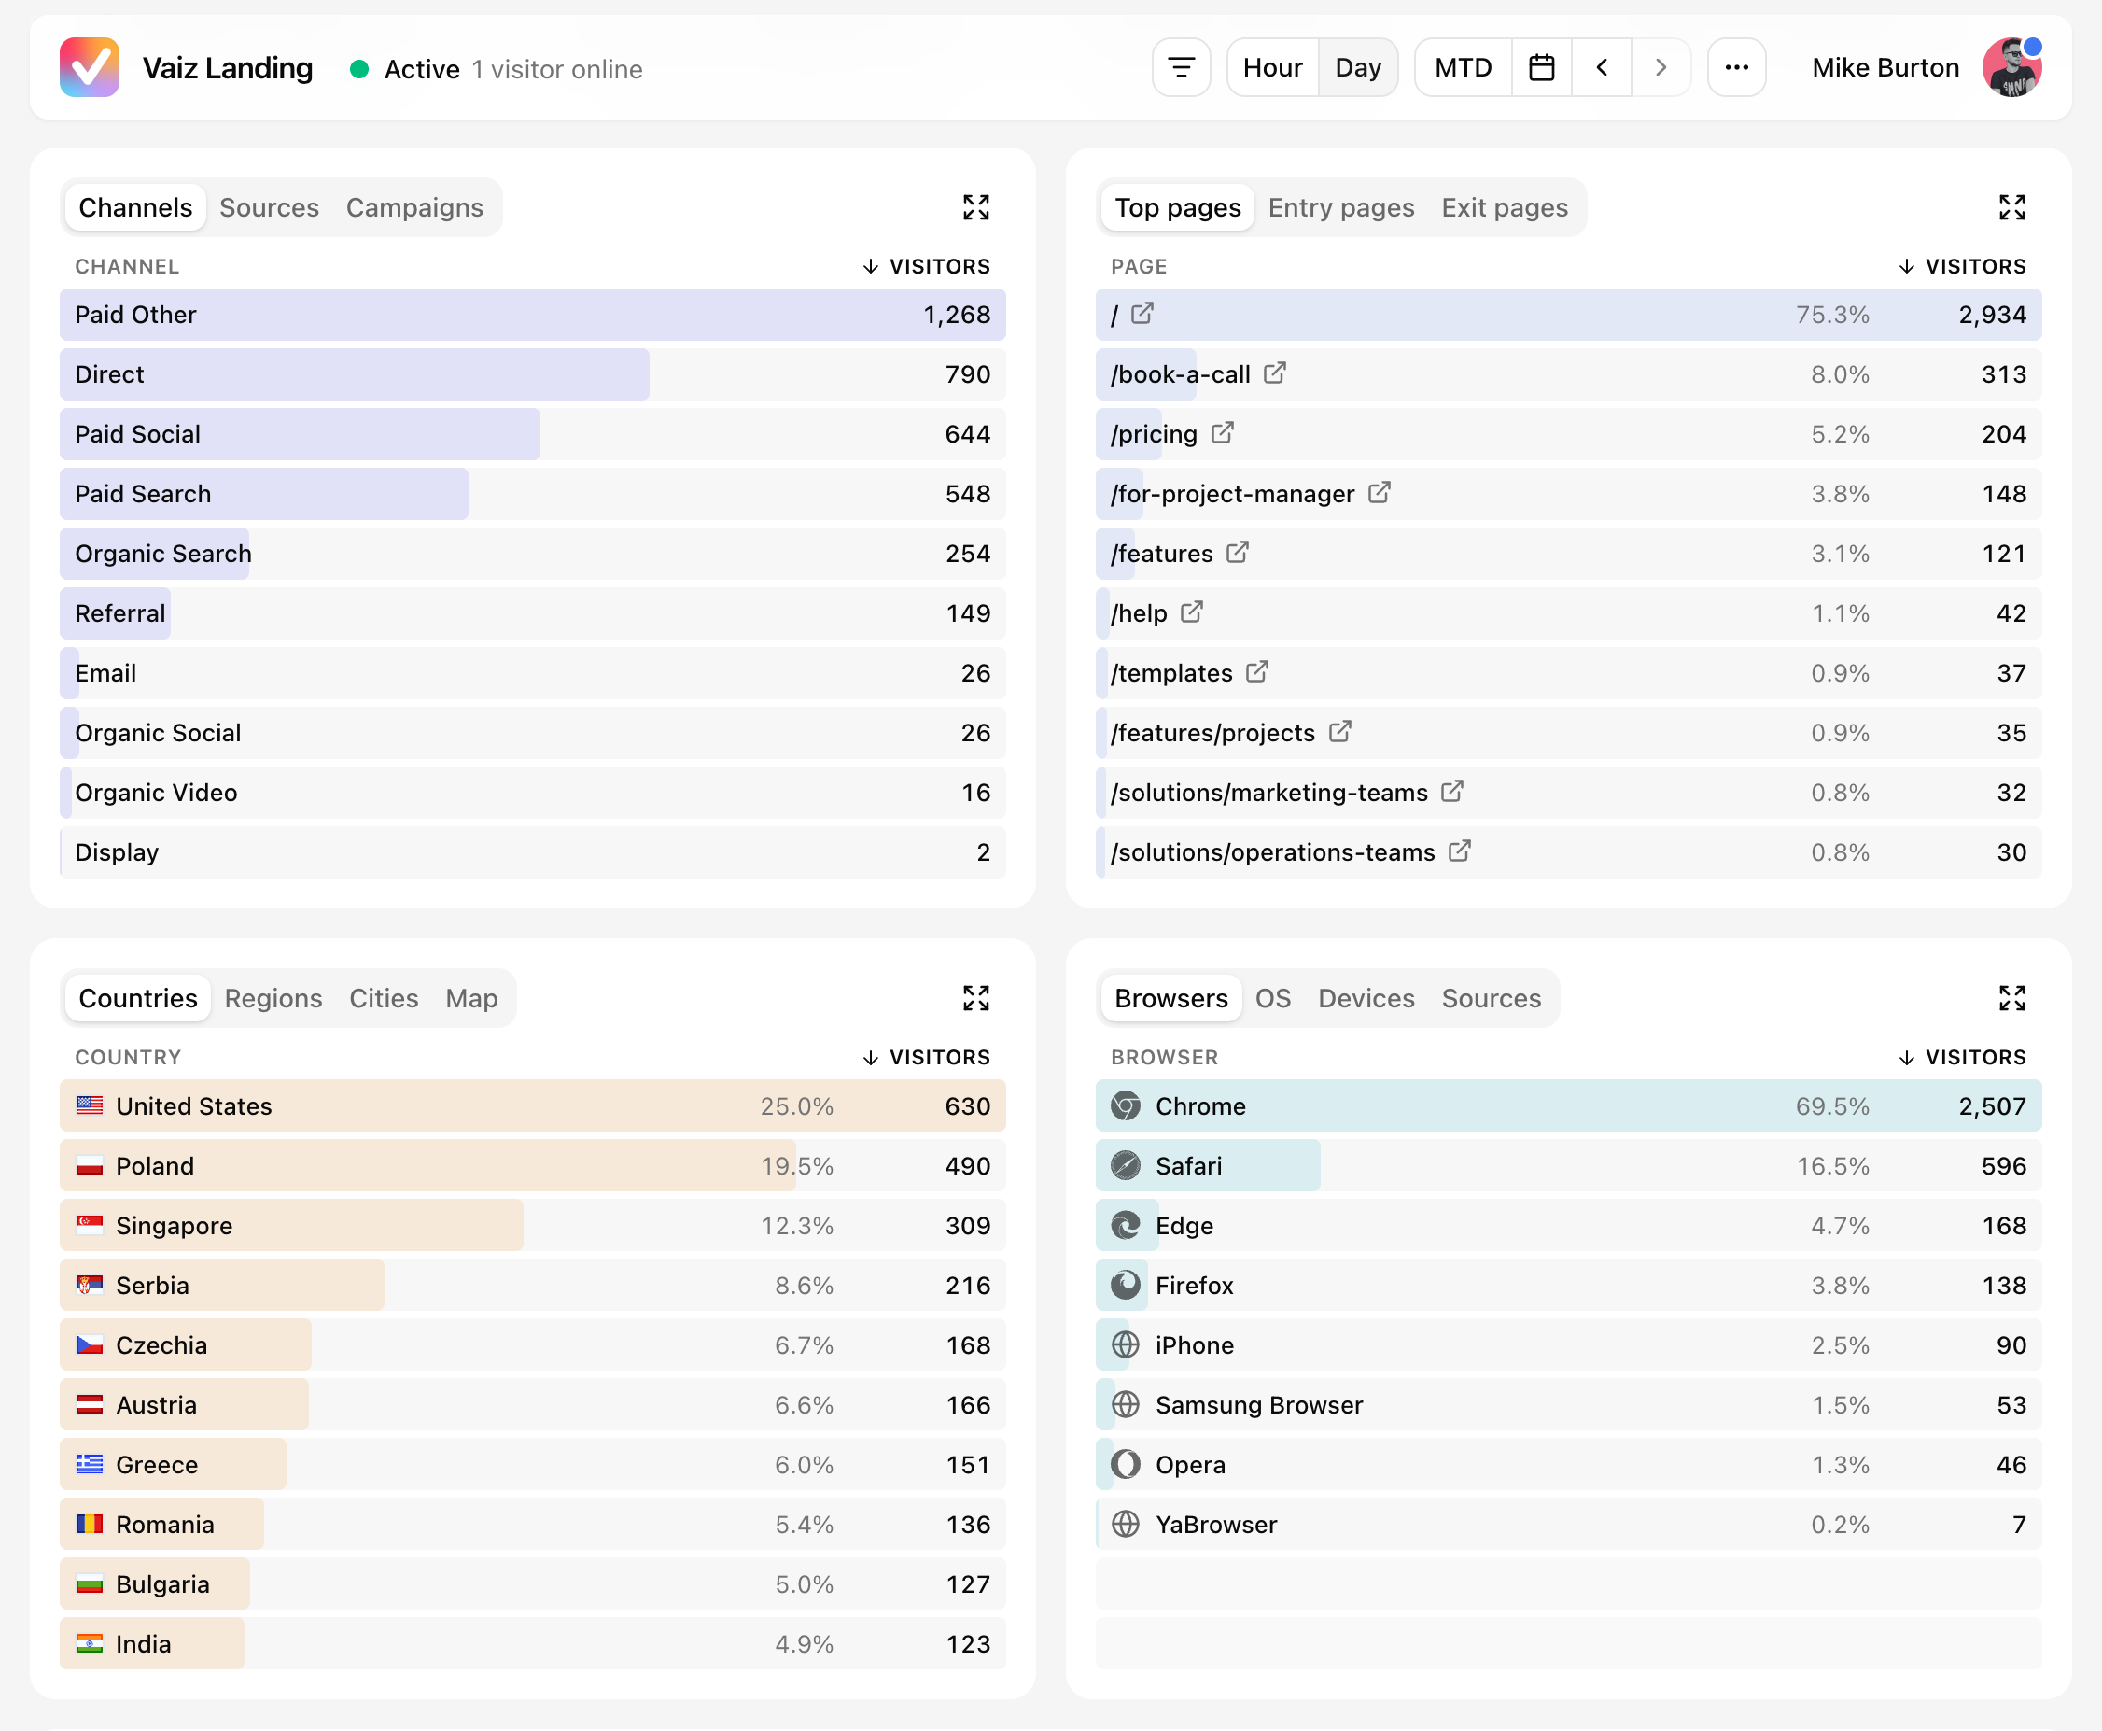Open external link for the / page

pos(1142,313)
